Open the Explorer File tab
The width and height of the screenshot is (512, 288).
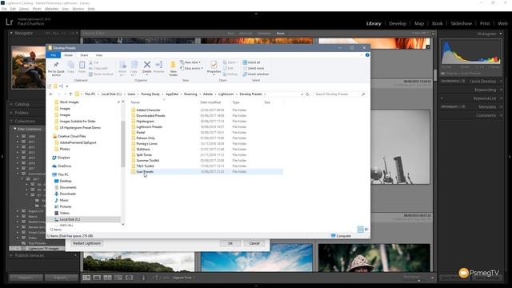[54, 55]
